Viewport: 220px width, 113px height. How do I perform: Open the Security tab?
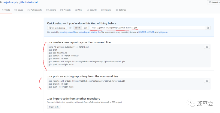point(92,10)
